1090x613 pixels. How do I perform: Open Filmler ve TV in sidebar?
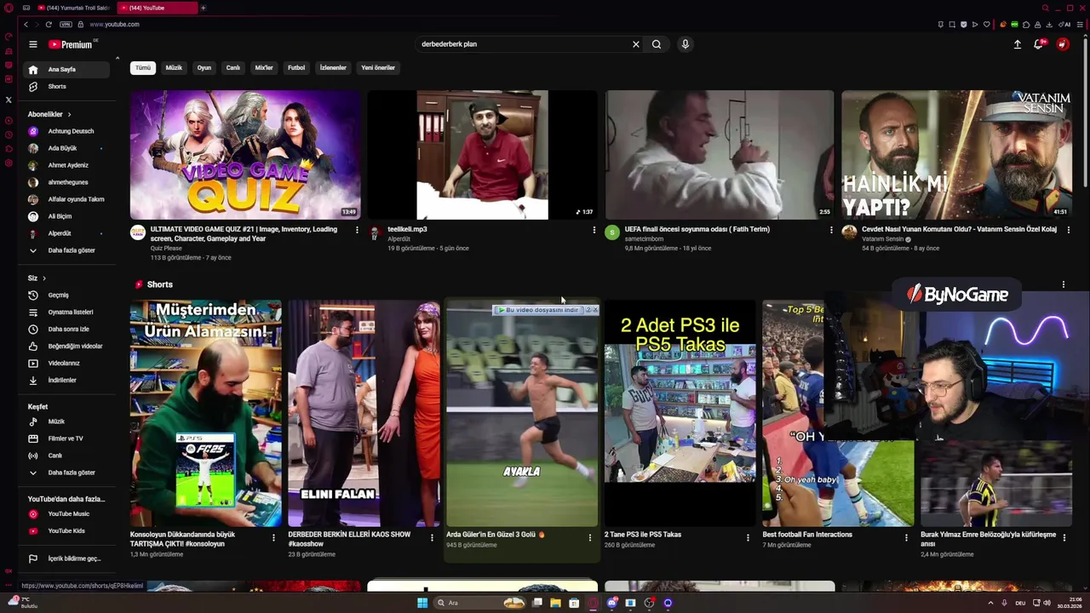click(66, 438)
